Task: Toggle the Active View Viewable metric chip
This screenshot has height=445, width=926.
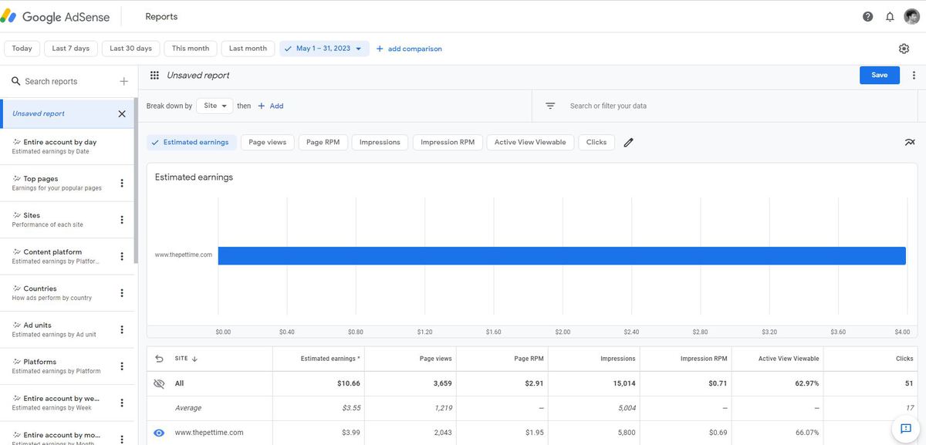Action: pyautogui.click(x=530, y=142)
